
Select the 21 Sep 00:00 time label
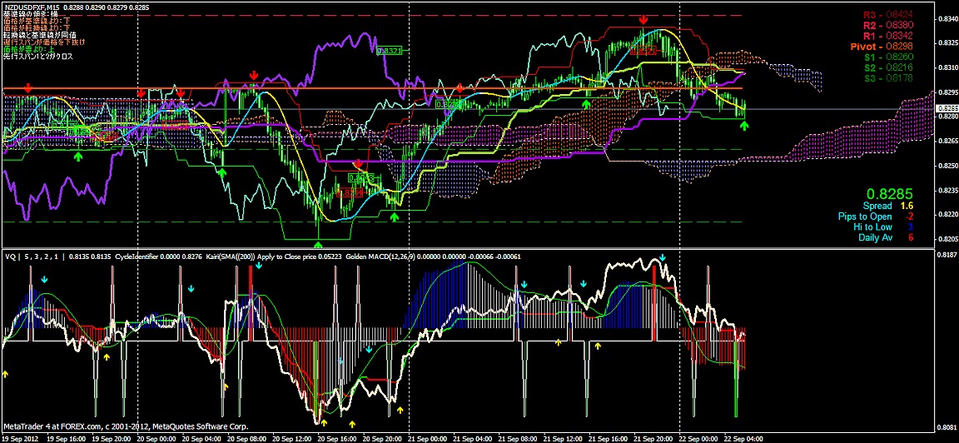(x=428, y=439)
